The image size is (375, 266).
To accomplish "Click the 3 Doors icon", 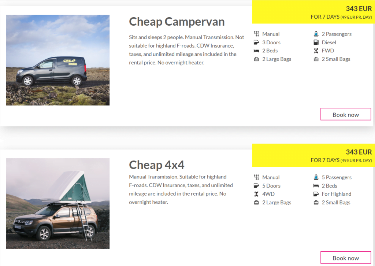I will tap(256, 43).
